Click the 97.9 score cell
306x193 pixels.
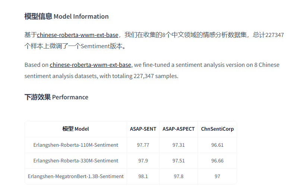[x=143, y=161]
